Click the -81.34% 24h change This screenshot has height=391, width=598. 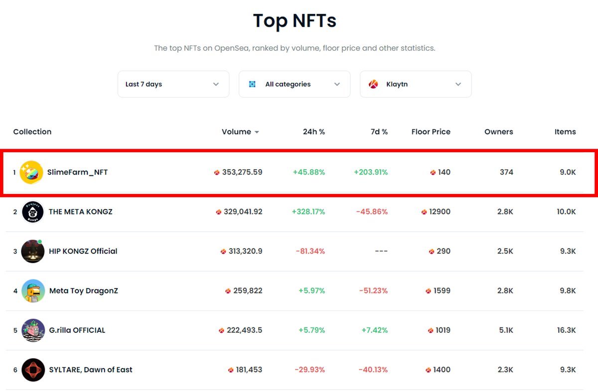point(310,251)
